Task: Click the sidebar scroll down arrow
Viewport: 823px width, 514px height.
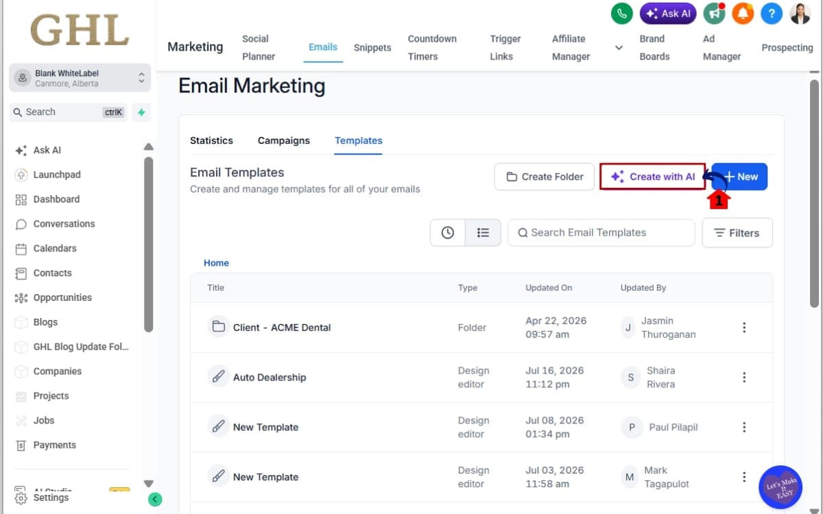Action: [x=148, y=483]
